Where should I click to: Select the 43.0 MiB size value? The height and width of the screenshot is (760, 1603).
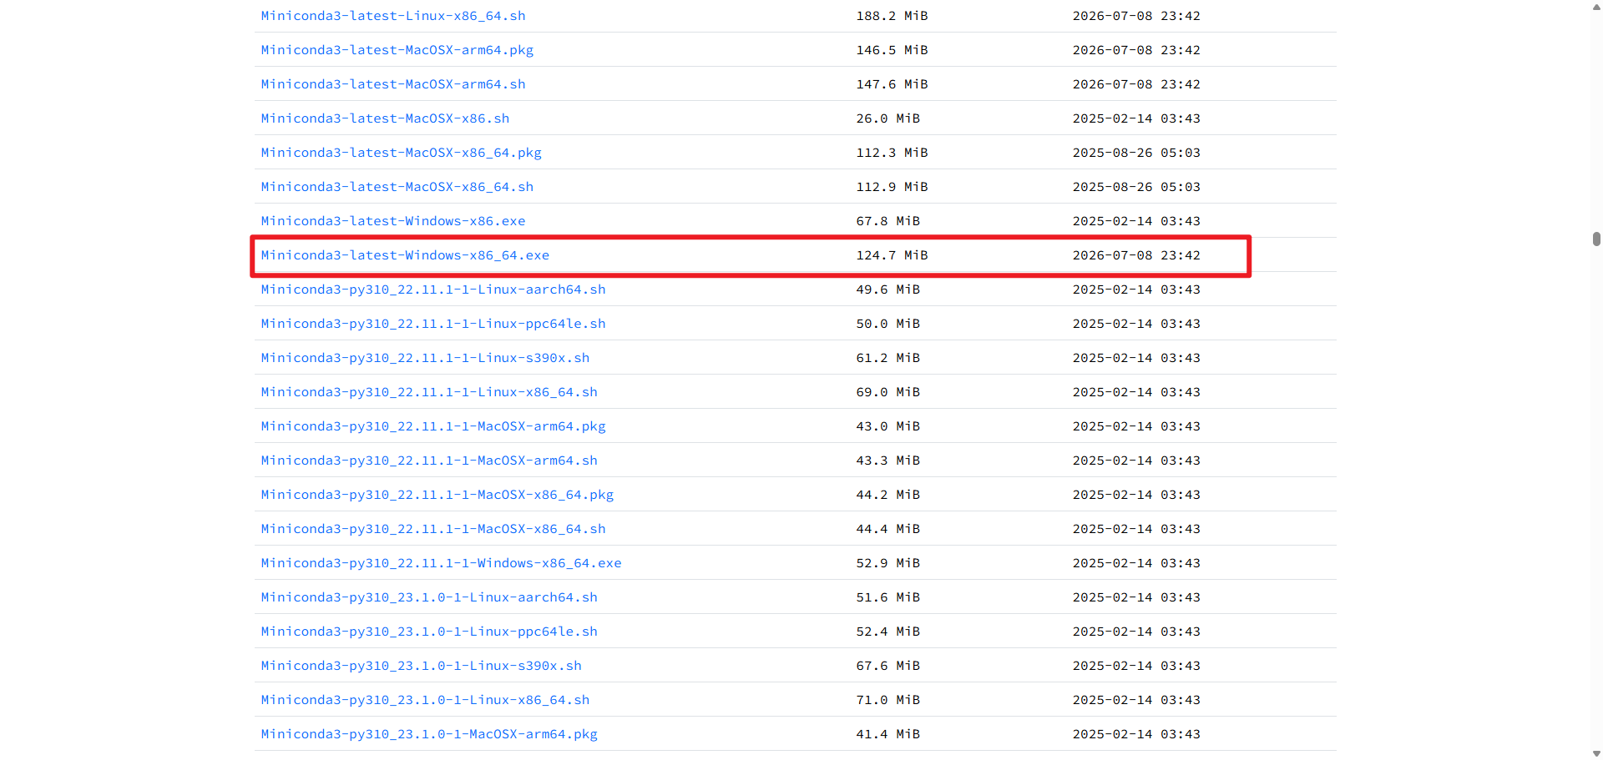point(887,426)
